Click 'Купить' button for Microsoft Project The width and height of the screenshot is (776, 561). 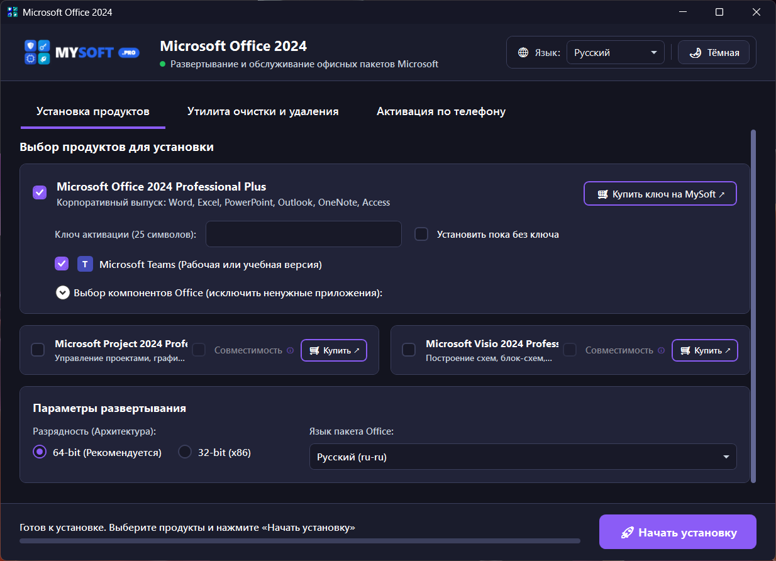point(334,350)
